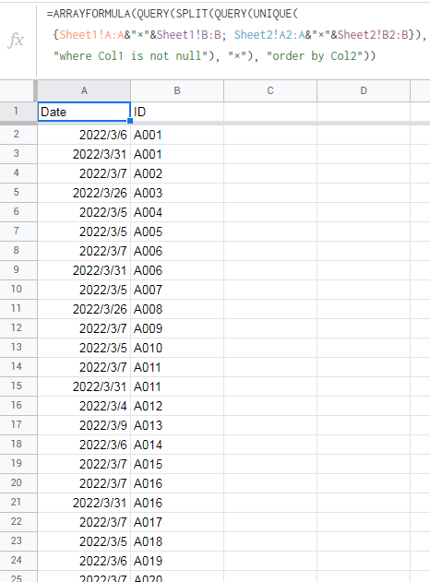Select cell A003
Screen dimensions: 430x582
(x=177, y=193)
